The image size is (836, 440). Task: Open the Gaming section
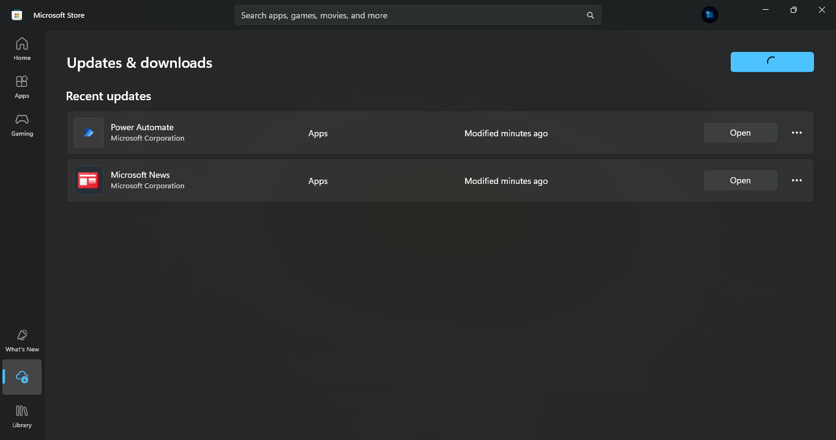pos(21,125)
